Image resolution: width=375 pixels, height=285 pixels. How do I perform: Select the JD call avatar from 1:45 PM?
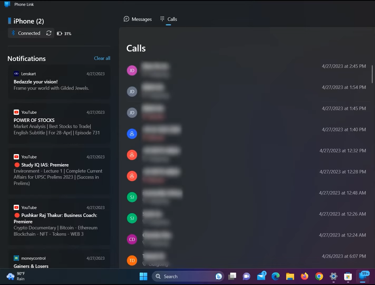132,113
